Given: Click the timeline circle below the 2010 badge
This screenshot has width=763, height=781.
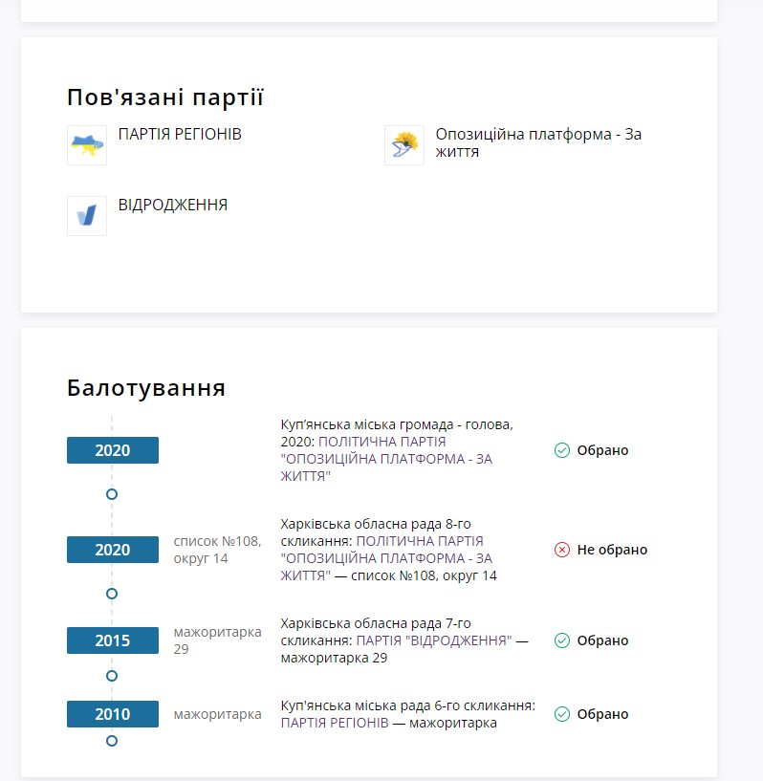Looking at the screenshot, I should [x=112, y=741].
